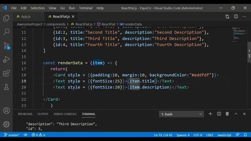This screenshot has width=251, height=141.
Task: Open the Selection menu
Action: [x=38, y=8]
